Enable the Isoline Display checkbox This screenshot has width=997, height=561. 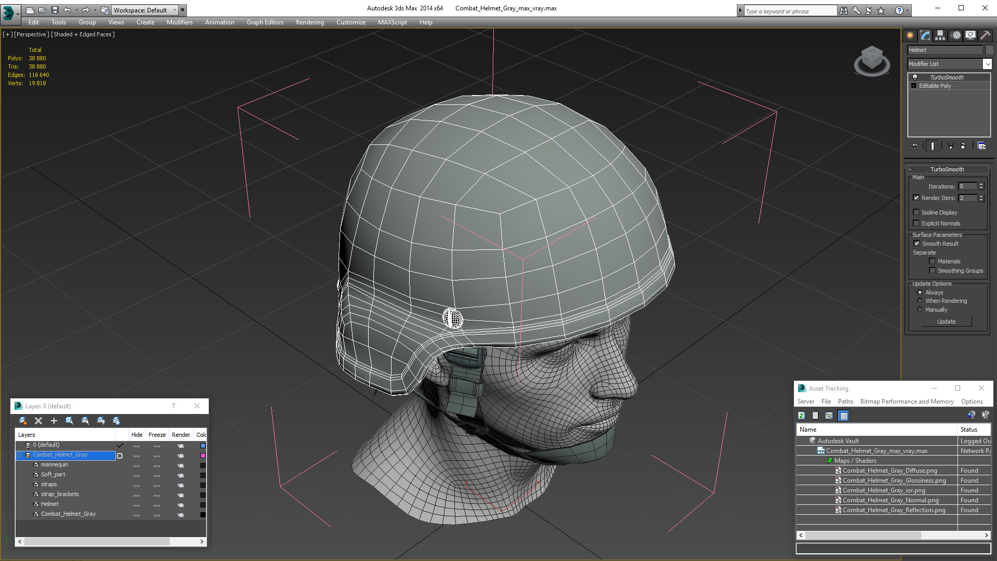(x=917, y=212)
